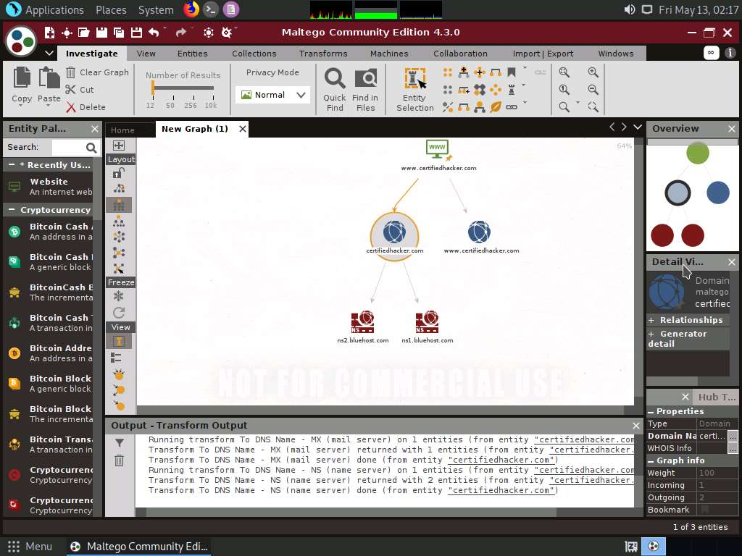The height and width of the screenshot is (556, 742).
Task: Click the Number of Results slider handle
Action: pos(153,88)
